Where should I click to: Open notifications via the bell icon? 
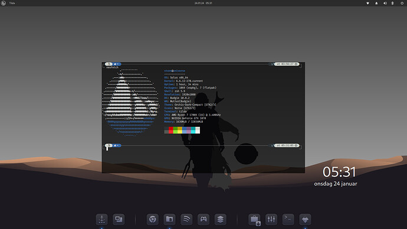[x=376, y=3]
